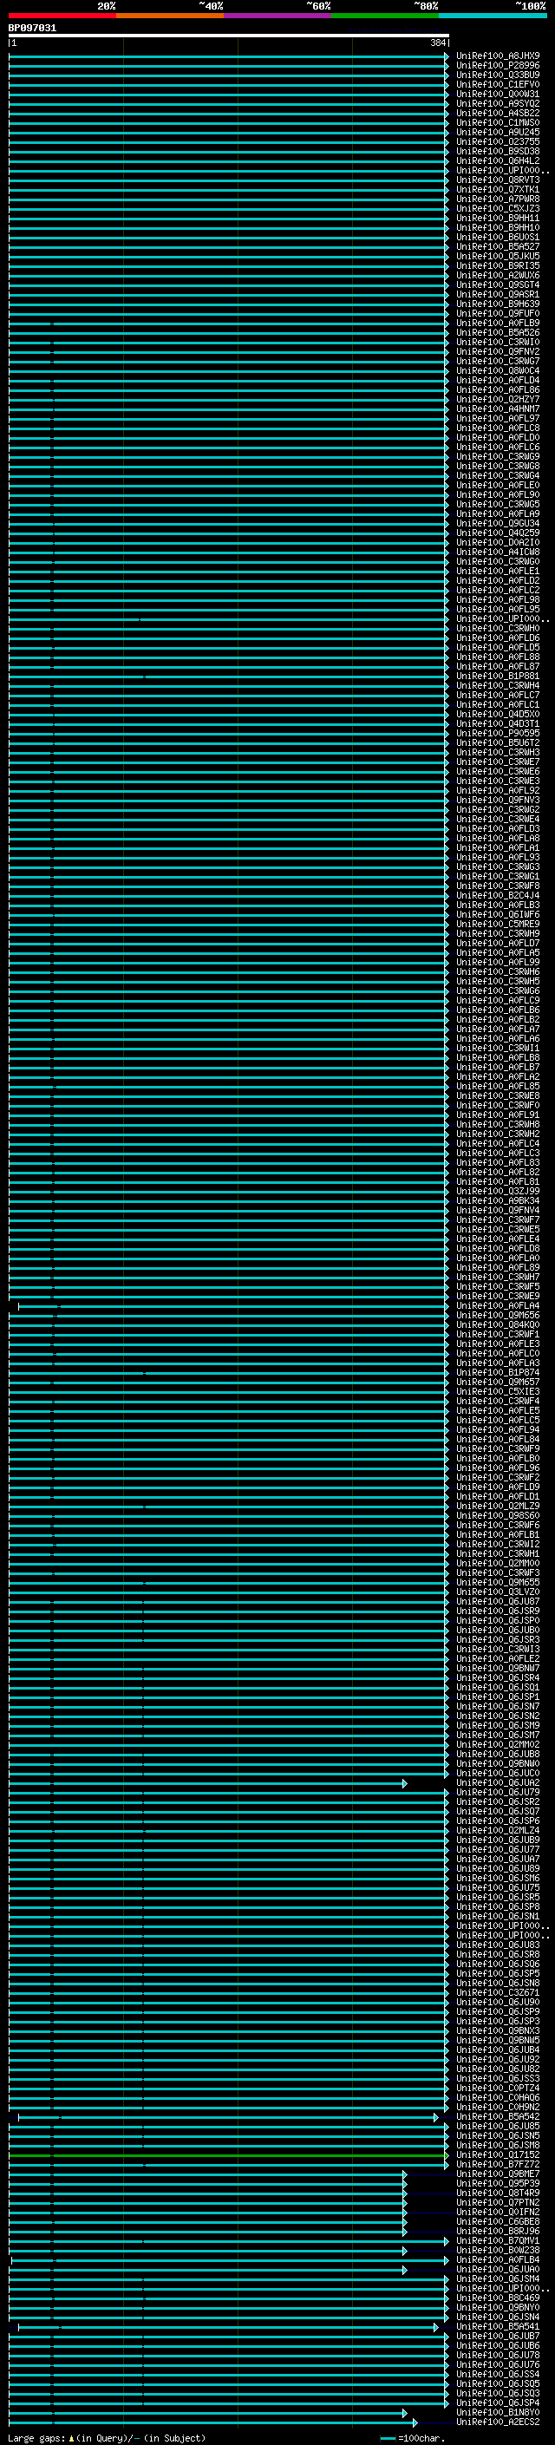This screenshot has height=2445, width=555.
Task: Click the Large gaps legend text
Action: coord(107,2438)
